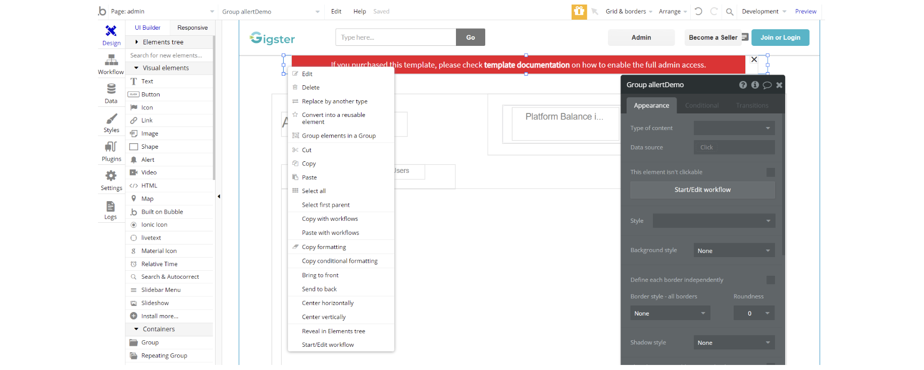The image size is (924, 370).
Task: Click the Become a Seller button
Action: pyautogui.click(x=713, y=37)
